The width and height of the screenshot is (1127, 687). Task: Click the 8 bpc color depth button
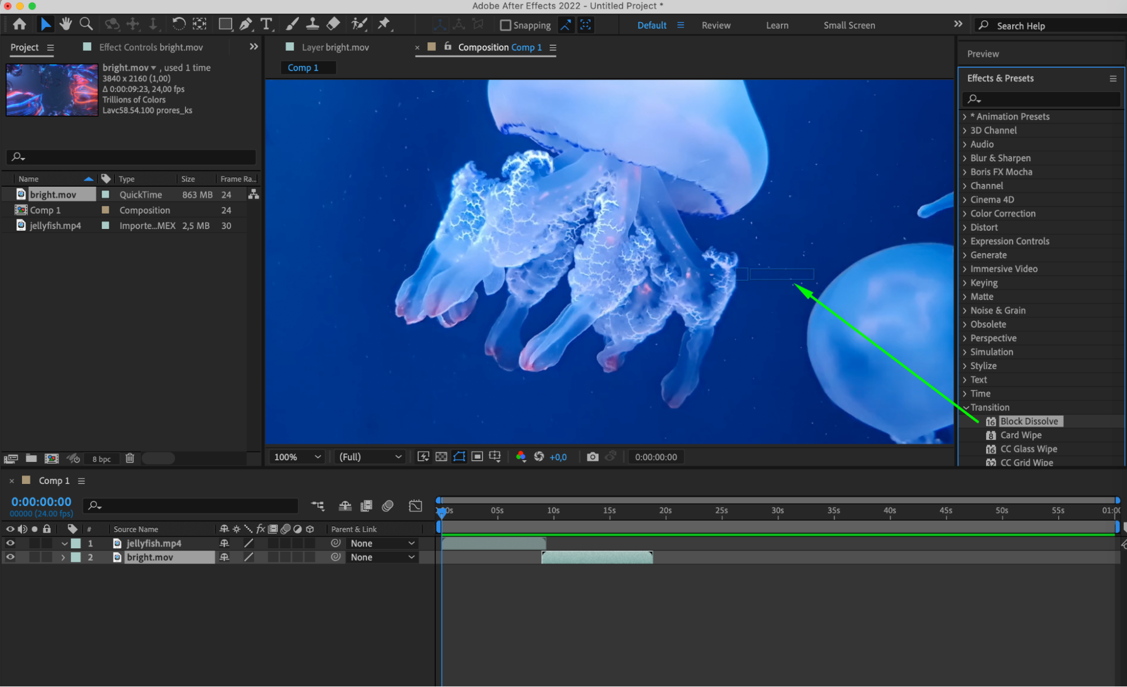pos(101,459)
